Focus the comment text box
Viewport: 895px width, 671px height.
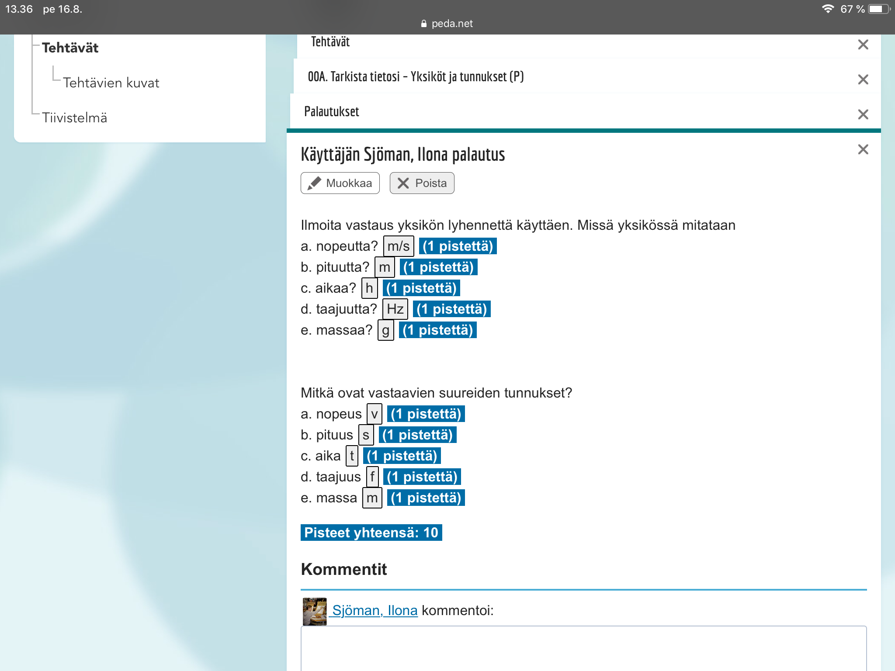point(583,649)
